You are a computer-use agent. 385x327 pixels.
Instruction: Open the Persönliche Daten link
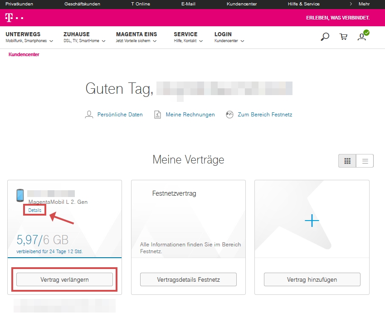coord(120,115)
